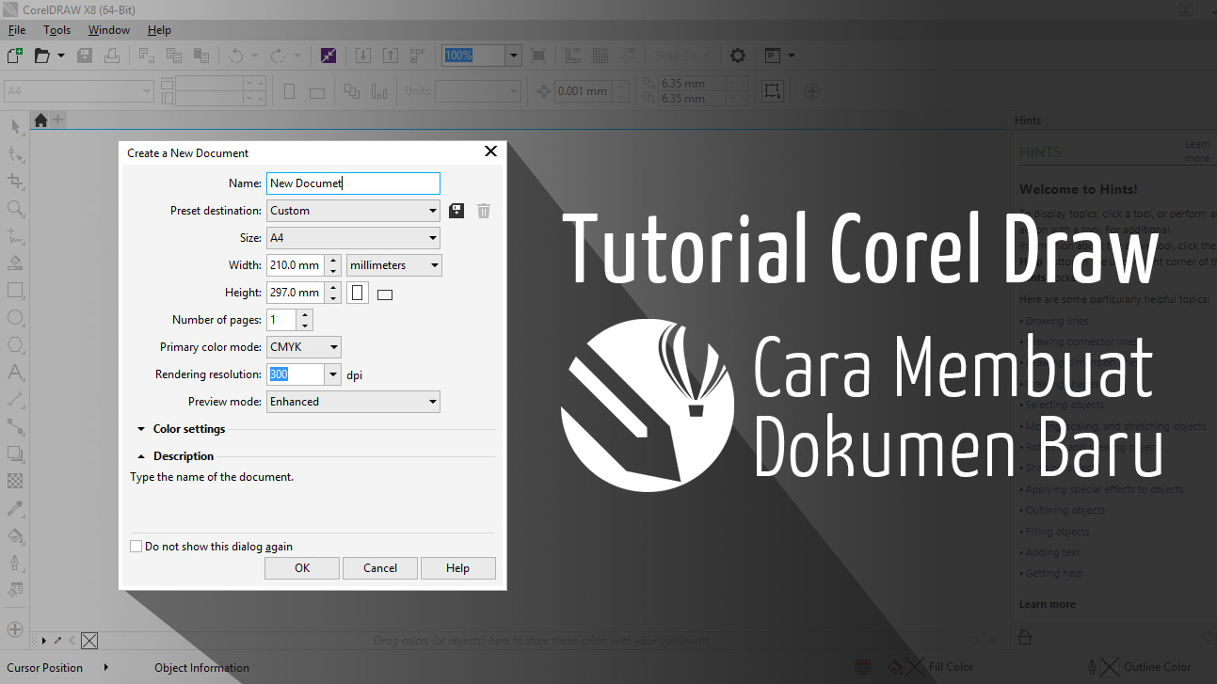Open the millimeters units dropdown
Image resolution: width=1217 pixels, height=684 pixels.
click(x=394, y=265)
